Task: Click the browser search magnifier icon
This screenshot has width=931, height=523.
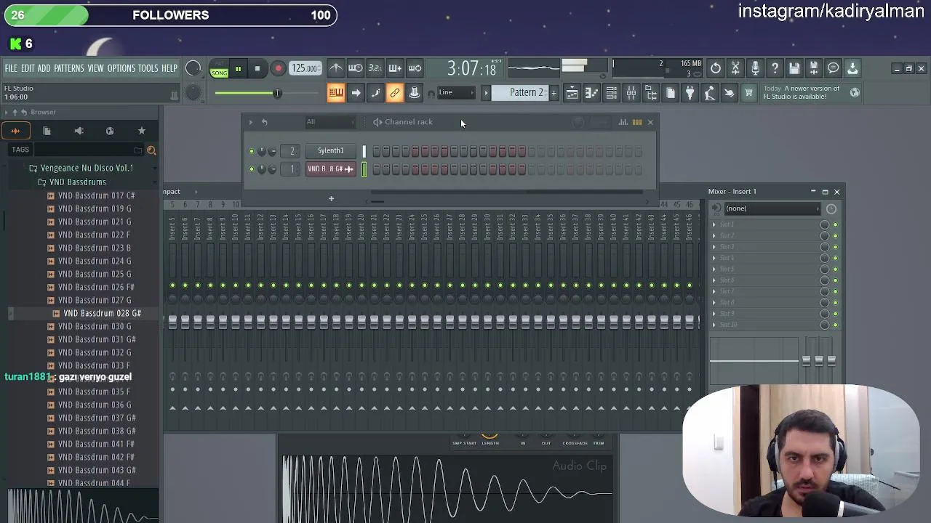Action: tap(151, 150)
